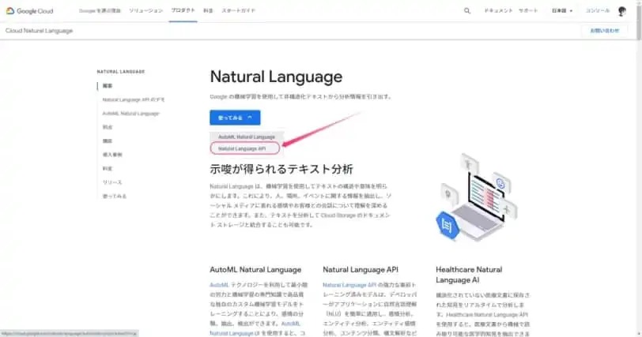Click the Google Cloud logo
This screenshot has width=642, height=337.
(29, 11)
